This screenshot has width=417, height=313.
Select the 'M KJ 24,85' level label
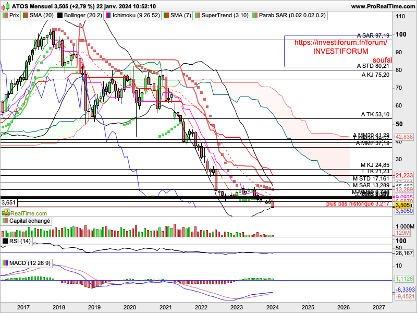pyautogui.click(x=375, y=165)
